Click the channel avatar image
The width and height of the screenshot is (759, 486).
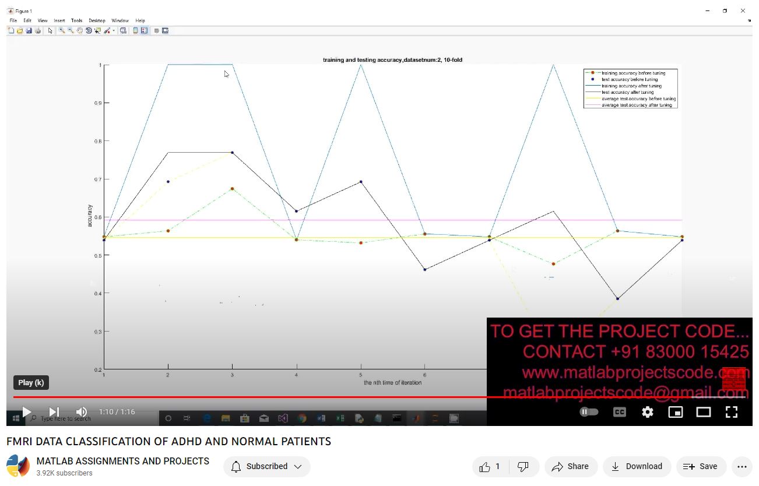[18, 466]
